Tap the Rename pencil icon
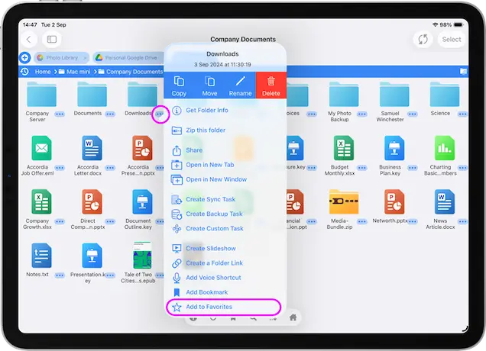 (x=240, y=82)
